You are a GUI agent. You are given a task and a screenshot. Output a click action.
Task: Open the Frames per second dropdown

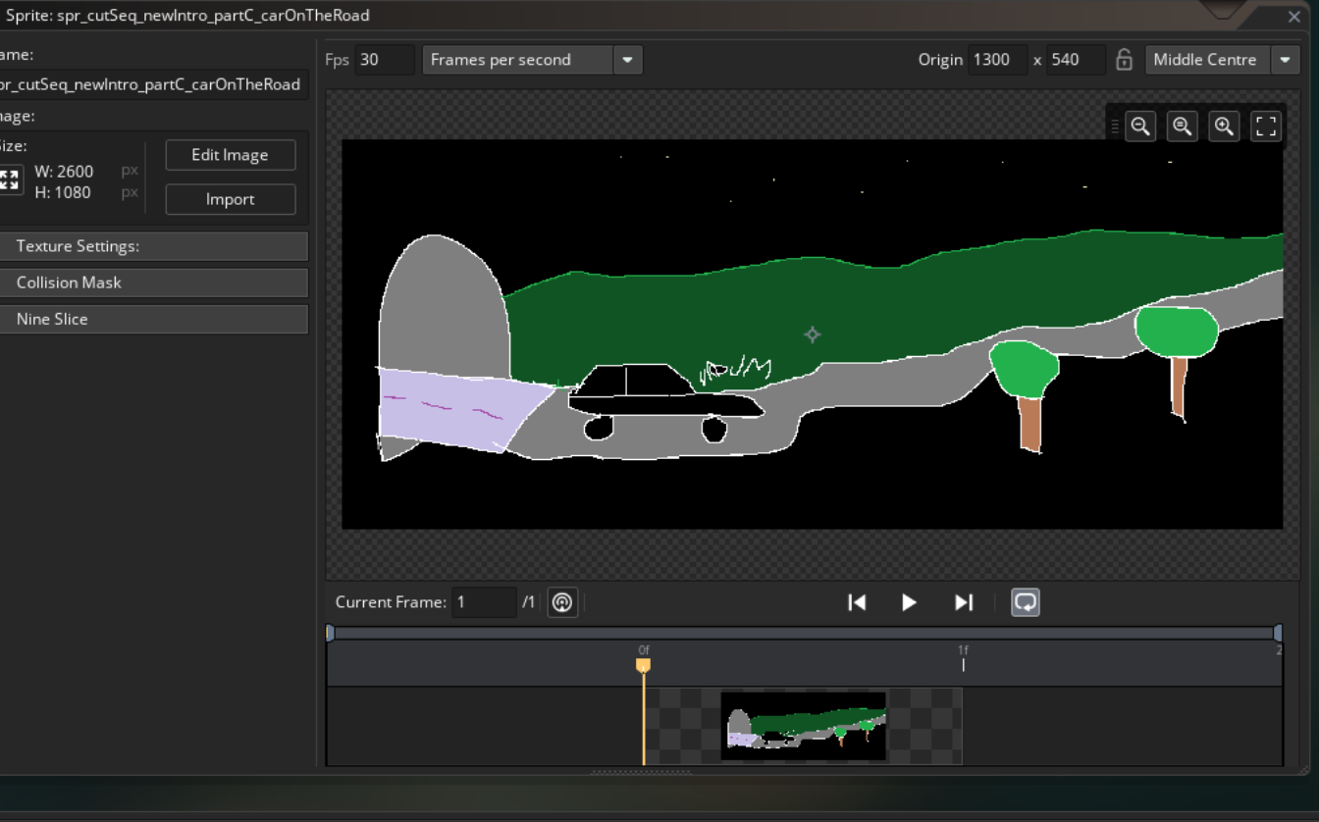pos(627,60)
